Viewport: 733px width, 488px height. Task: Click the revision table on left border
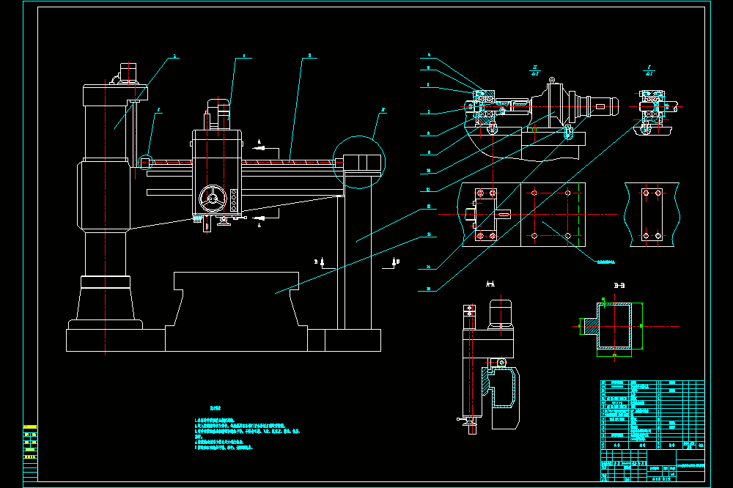click(x=30, y=453)
